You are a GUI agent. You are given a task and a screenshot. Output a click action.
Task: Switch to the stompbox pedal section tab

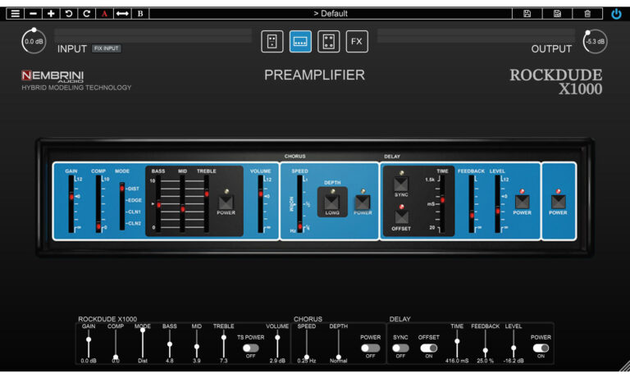pos(272,41)
